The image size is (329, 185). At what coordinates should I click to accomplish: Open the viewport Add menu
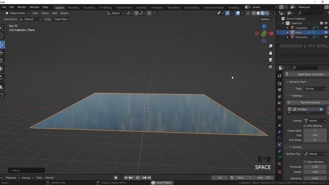click(54, 13)
